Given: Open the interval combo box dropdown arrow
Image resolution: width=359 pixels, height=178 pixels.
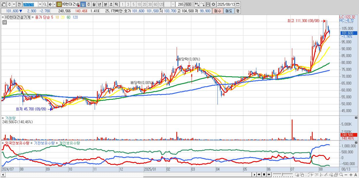Looking at the screenshot, I should pyautogui.click(x=173, y=4).
